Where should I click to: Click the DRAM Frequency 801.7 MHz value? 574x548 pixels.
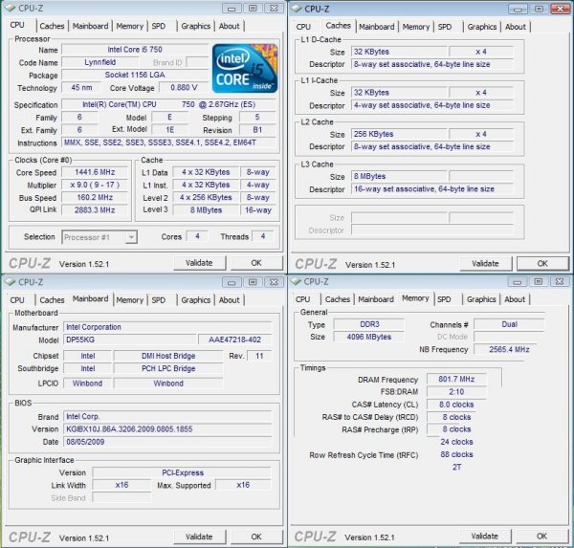(x=456, y=379)
